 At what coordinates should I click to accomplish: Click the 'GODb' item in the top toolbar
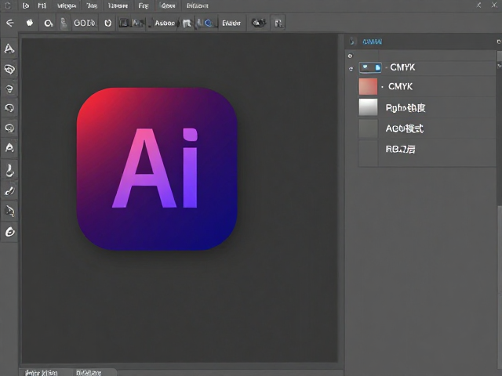click(85, 23)
